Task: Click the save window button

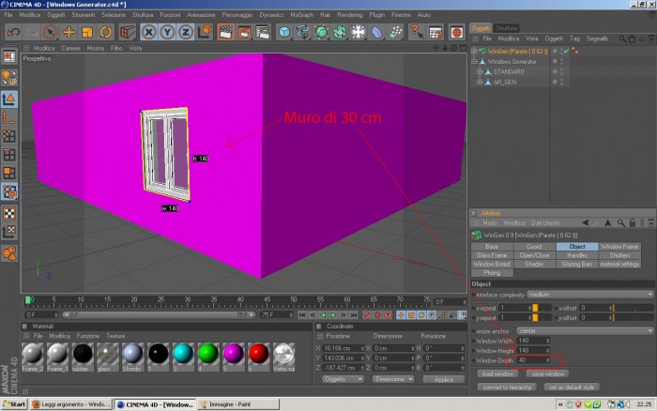Action: pos(547,373)
